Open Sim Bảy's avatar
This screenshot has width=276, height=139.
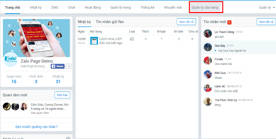(x=208, y=47)
